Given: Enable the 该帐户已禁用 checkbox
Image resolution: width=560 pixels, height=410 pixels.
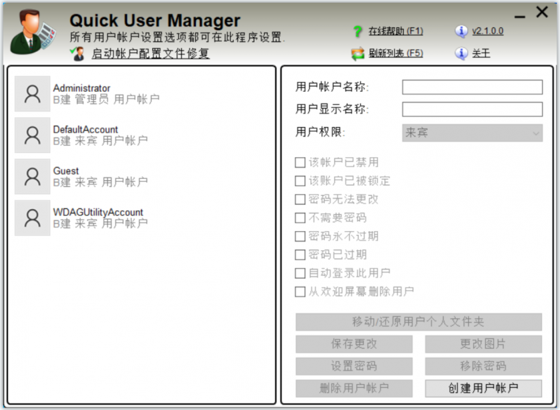Looking at the screenshot, I should coord(301,162).
